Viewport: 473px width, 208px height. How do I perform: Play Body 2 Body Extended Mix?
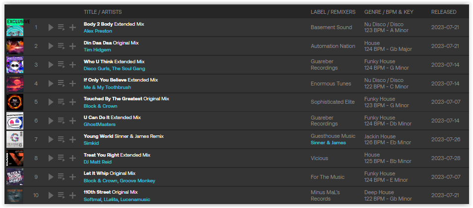[x=51, y=27]
